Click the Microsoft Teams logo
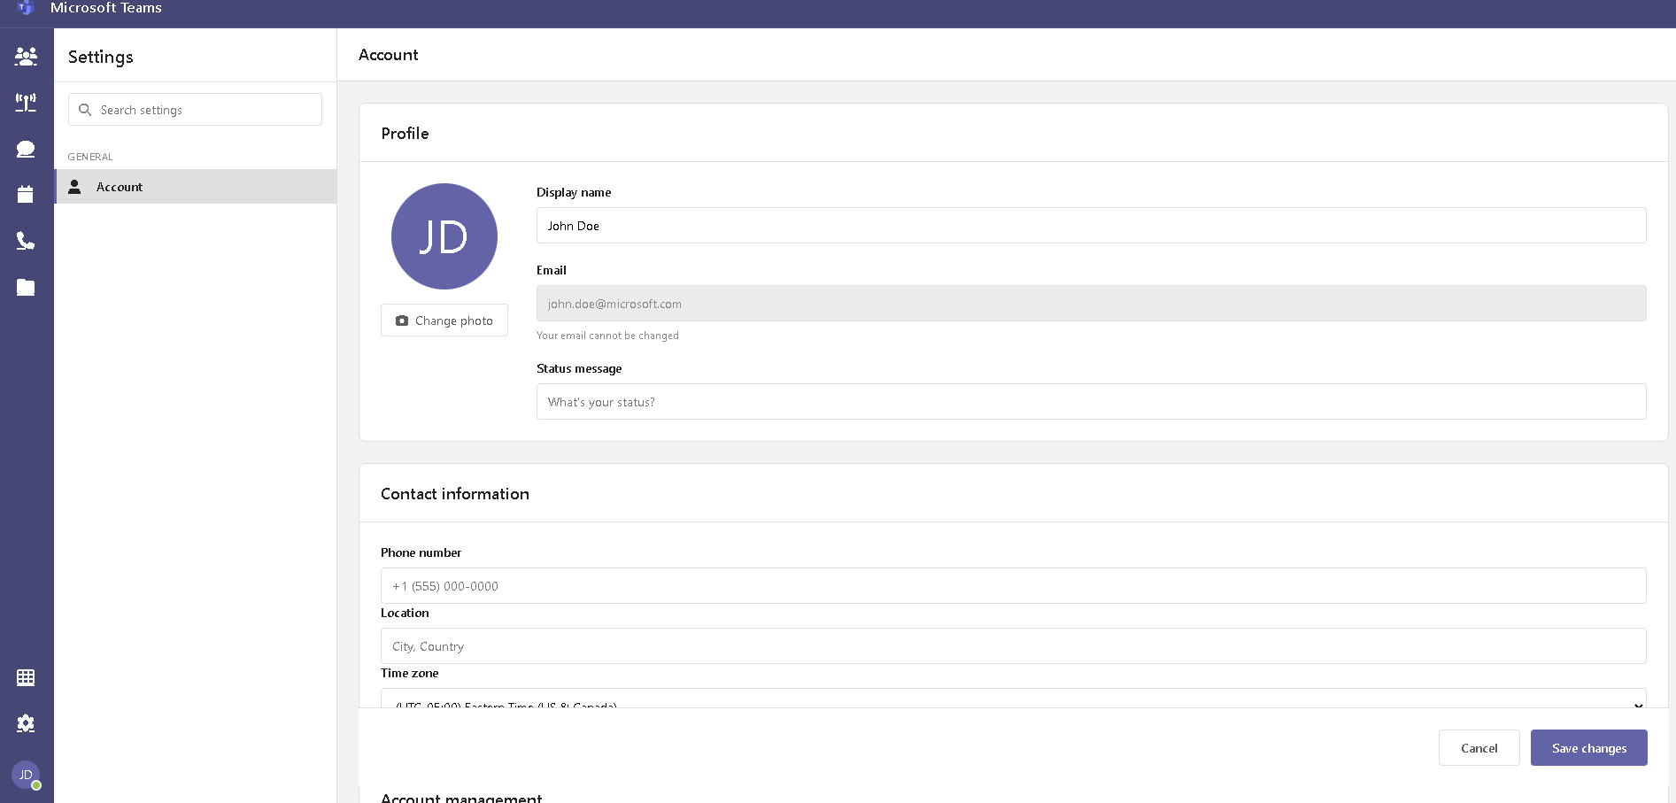 [x=24, y=8]
